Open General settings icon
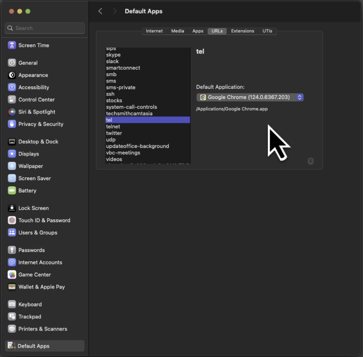The width and height of the screenshot is (363, 357). (12, 63)
